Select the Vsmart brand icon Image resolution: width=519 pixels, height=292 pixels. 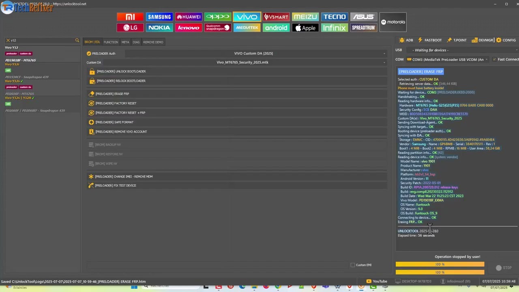point(276,17)
